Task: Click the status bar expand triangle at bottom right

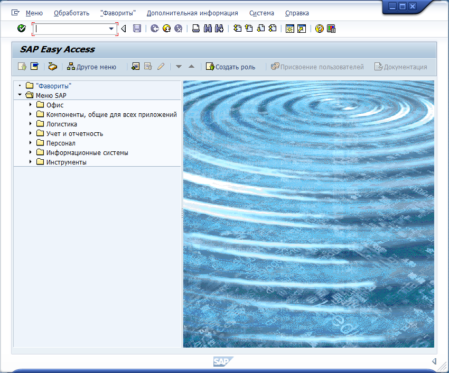Action: (x=434, y=361)
